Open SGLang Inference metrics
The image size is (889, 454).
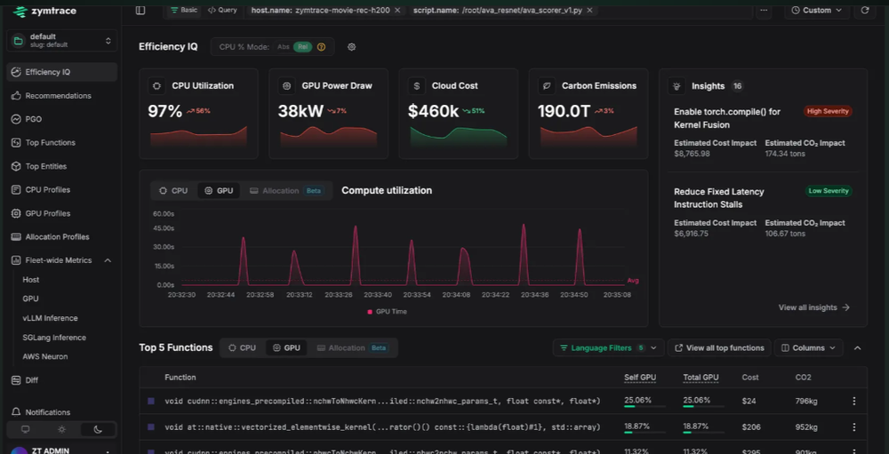tap(54, 338)
